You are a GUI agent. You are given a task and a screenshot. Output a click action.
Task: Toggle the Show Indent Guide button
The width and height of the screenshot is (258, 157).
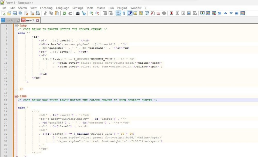(130, 13)
